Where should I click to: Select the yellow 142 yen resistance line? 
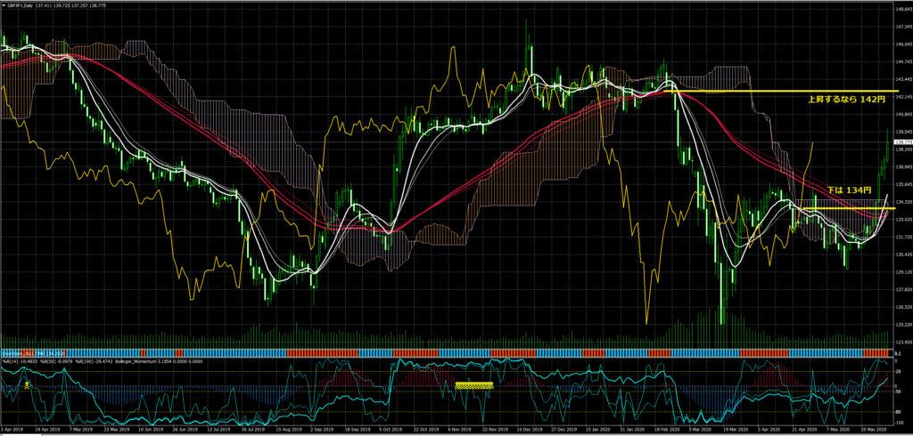click(x=785, y=91)
